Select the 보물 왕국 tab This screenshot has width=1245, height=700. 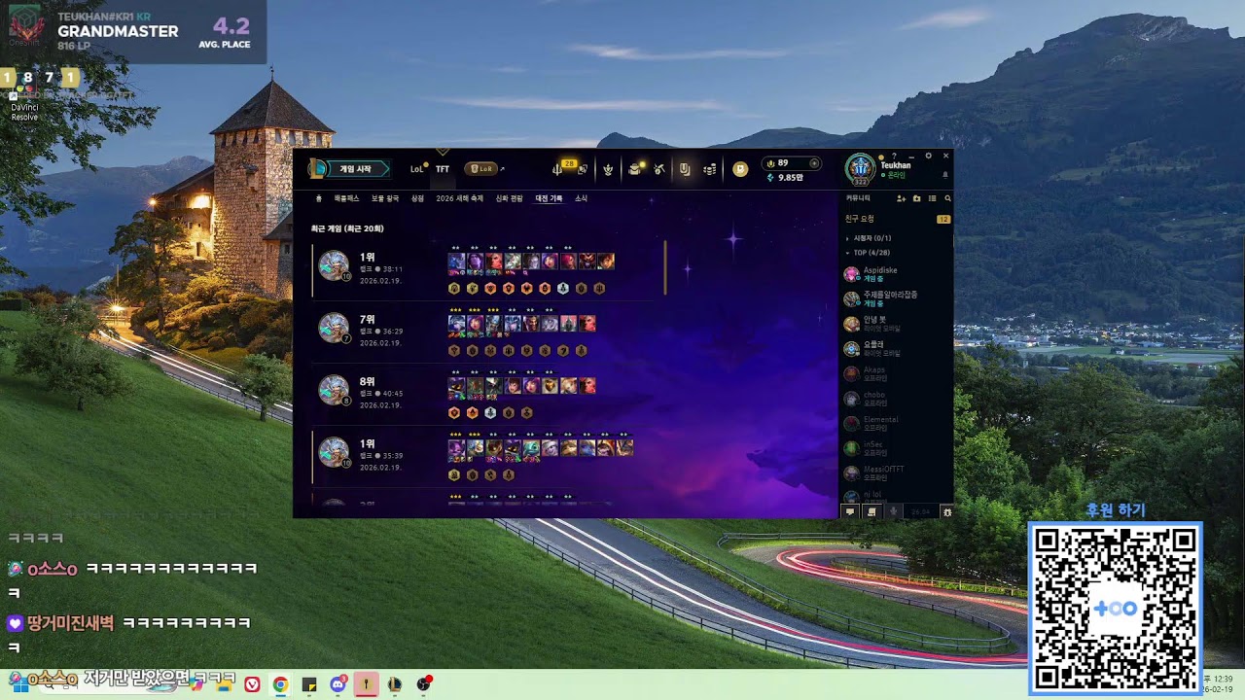coord(385,198)
